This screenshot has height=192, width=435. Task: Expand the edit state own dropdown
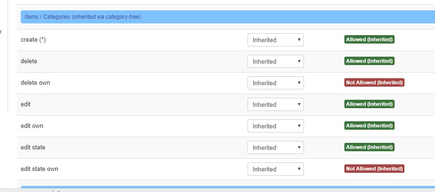[x=275, y=169]
